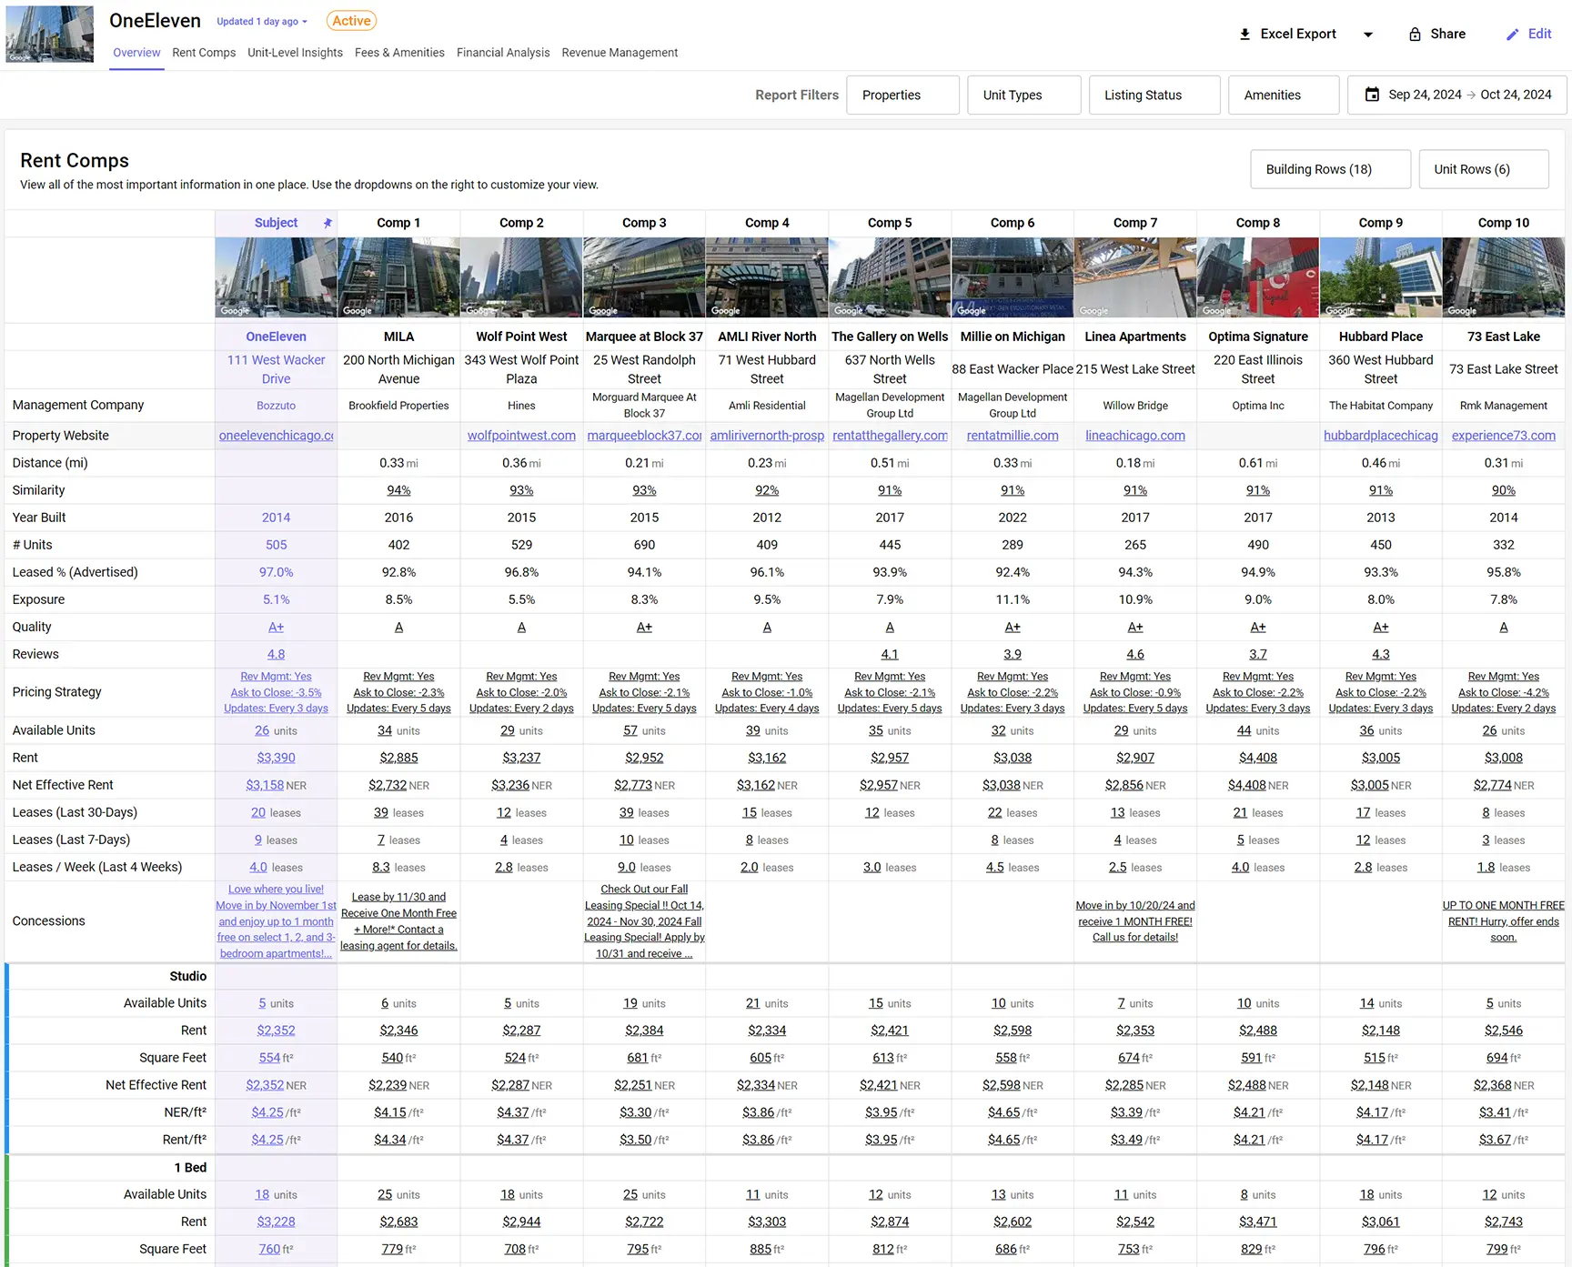Screen dimensions: 1572x1267
Task: Click the Edit pencil icon
Action: (x=1512, y=35)
